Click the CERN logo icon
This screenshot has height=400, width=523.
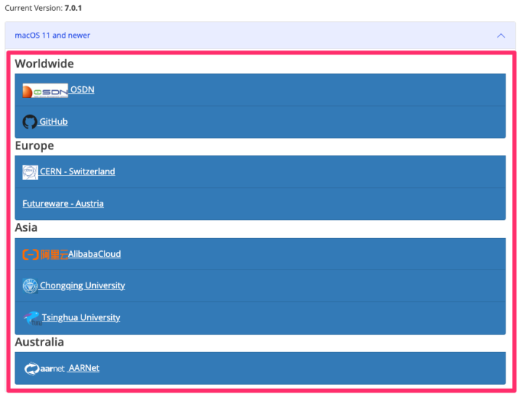[x=30, y=172]
